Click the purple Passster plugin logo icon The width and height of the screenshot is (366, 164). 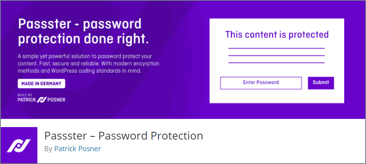pos(19,145)
